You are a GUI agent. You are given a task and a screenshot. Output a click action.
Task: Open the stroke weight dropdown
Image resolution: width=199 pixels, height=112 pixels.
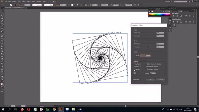(x=30, y=5)
